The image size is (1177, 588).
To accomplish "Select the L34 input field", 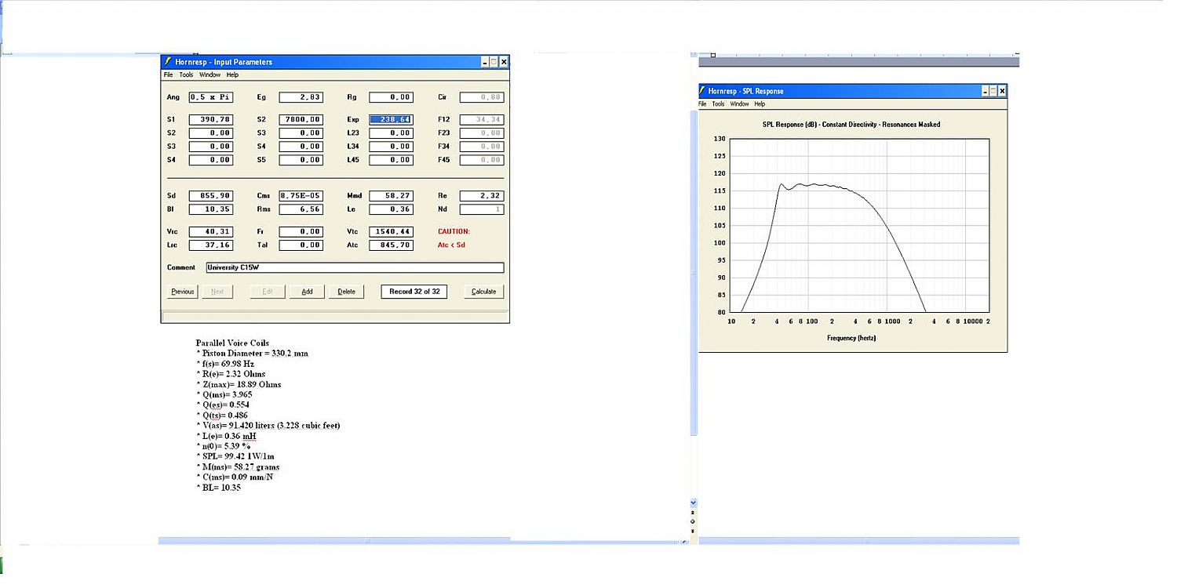I will point(391,147).
